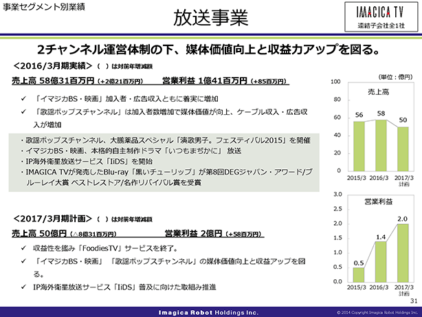The width and height of the screenshot is (422, 317).
Task: Click the 3.0 value on profit chart axis
Action: coord(337,194)
